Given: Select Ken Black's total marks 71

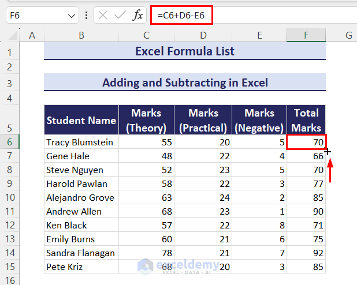Looking at the screenshot, I should (x=306, y=225).
